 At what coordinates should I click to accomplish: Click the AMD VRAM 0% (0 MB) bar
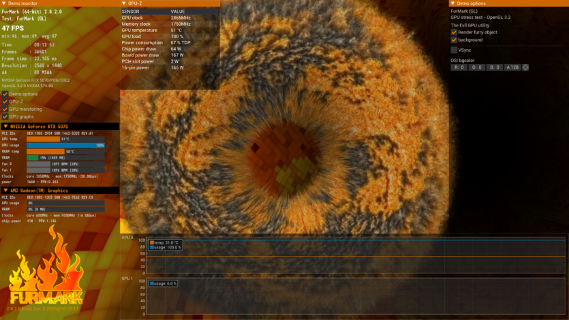pyautogui.click(x=65, y=210)
